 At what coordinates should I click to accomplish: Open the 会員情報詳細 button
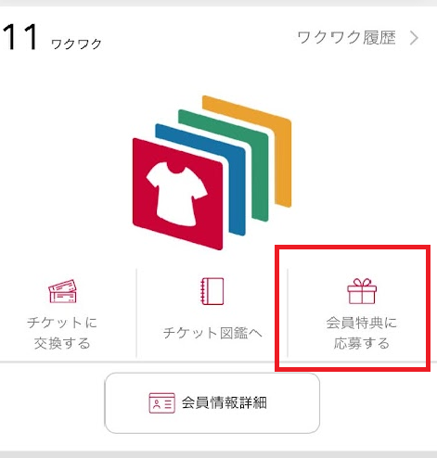pyautogui.click(x=212, y=403)
